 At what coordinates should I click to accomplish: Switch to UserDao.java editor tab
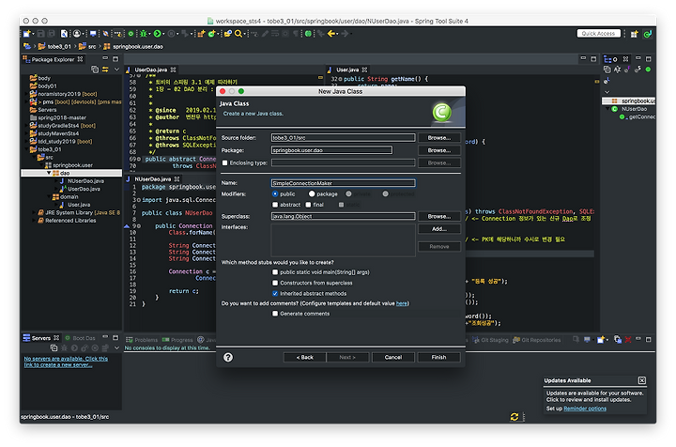point(150,69)
